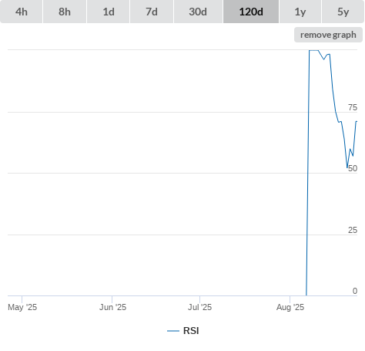
Task: Toggle the RSI series legend label
Action: 191,331
